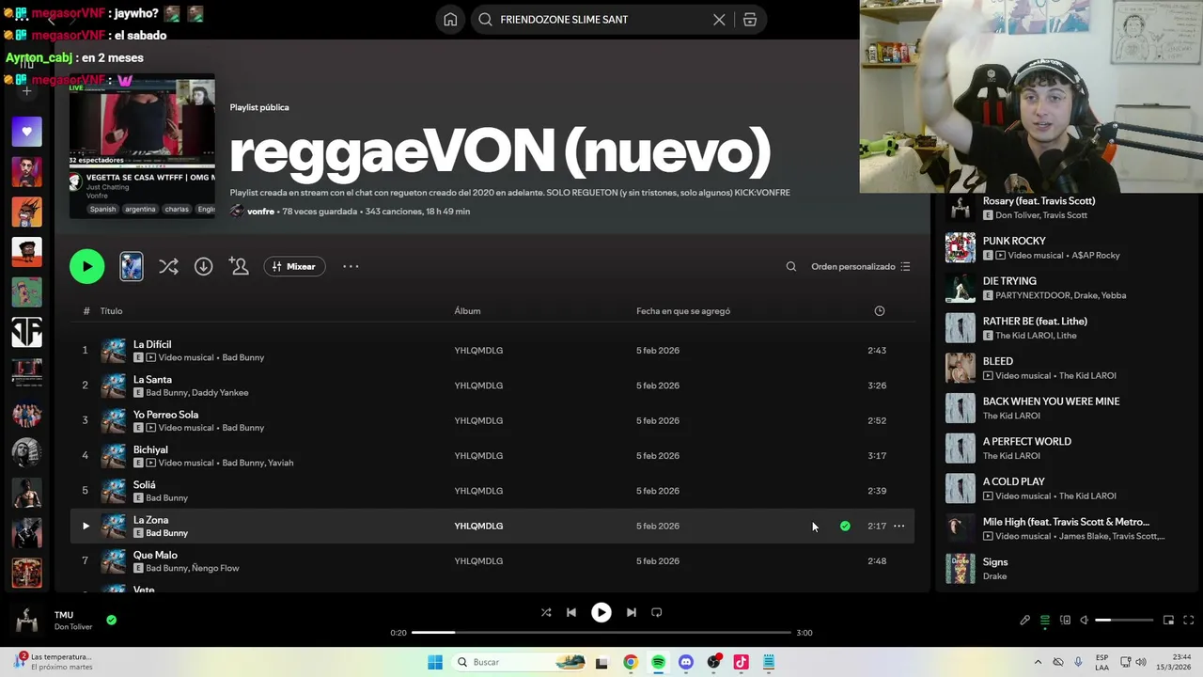Open the Windows Start menu

pos(435,662)
